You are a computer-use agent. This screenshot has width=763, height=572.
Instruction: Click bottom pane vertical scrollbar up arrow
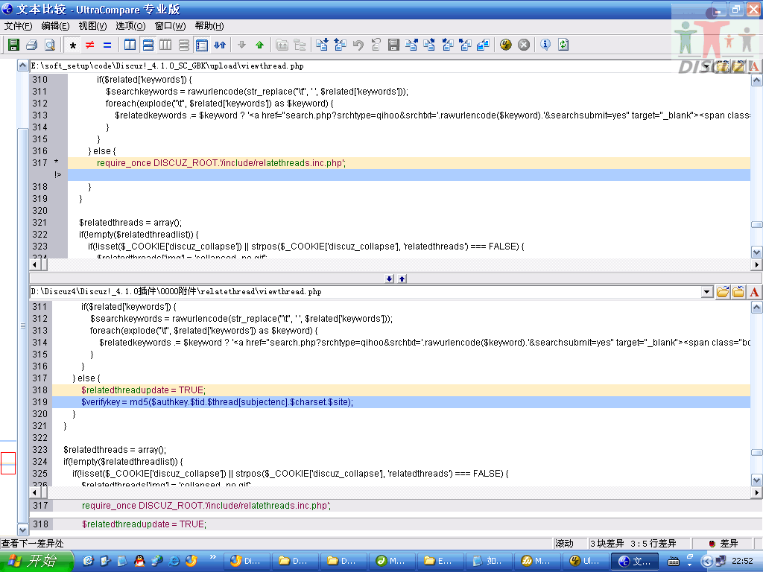pos(756,308)
